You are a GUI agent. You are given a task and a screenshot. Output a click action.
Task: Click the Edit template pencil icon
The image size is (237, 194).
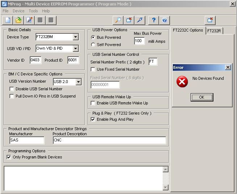coord(29,20)
